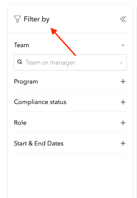This screenshot has width=137, height=198.
Task: Click empty panel space below Start & End Dates
Action: coord(70,176)
